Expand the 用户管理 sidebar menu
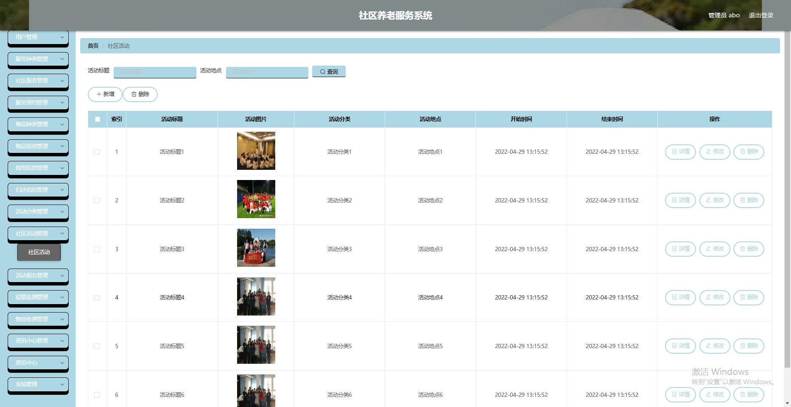791x407 pixels. (38, 37)
